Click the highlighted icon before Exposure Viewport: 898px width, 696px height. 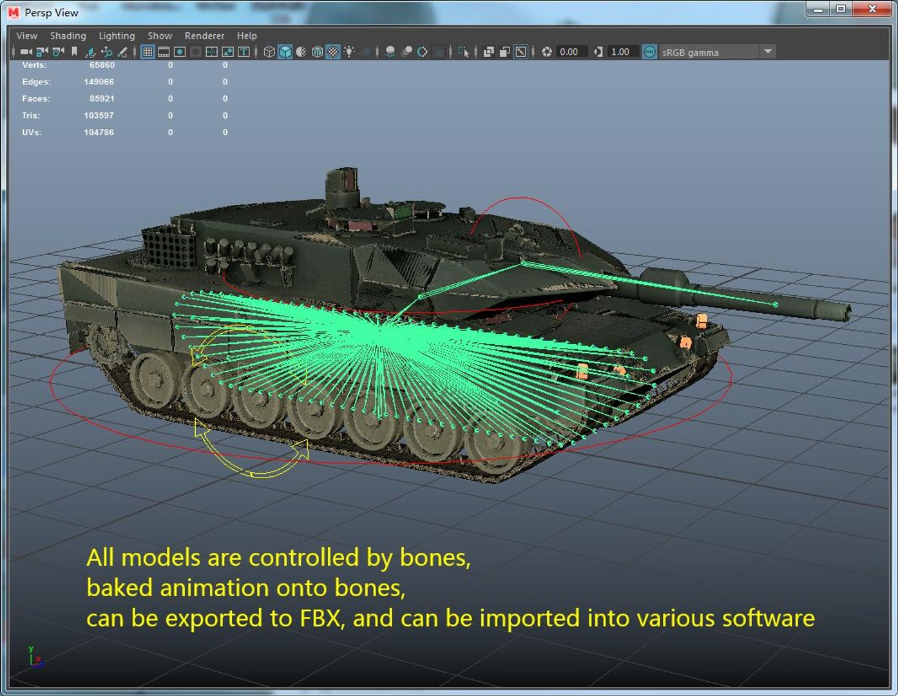(x=521, y=52)
